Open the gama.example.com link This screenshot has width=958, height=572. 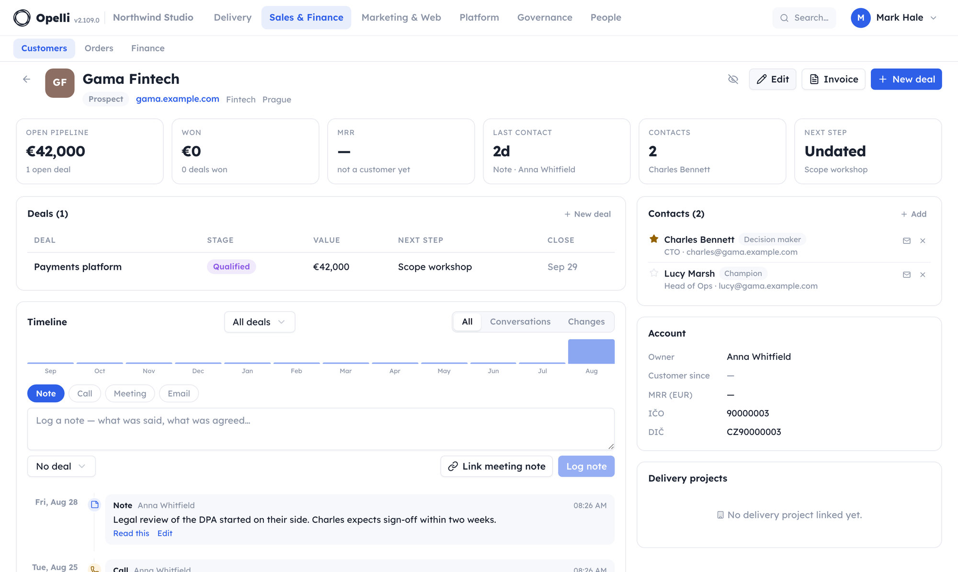click(x=177, y=99)
